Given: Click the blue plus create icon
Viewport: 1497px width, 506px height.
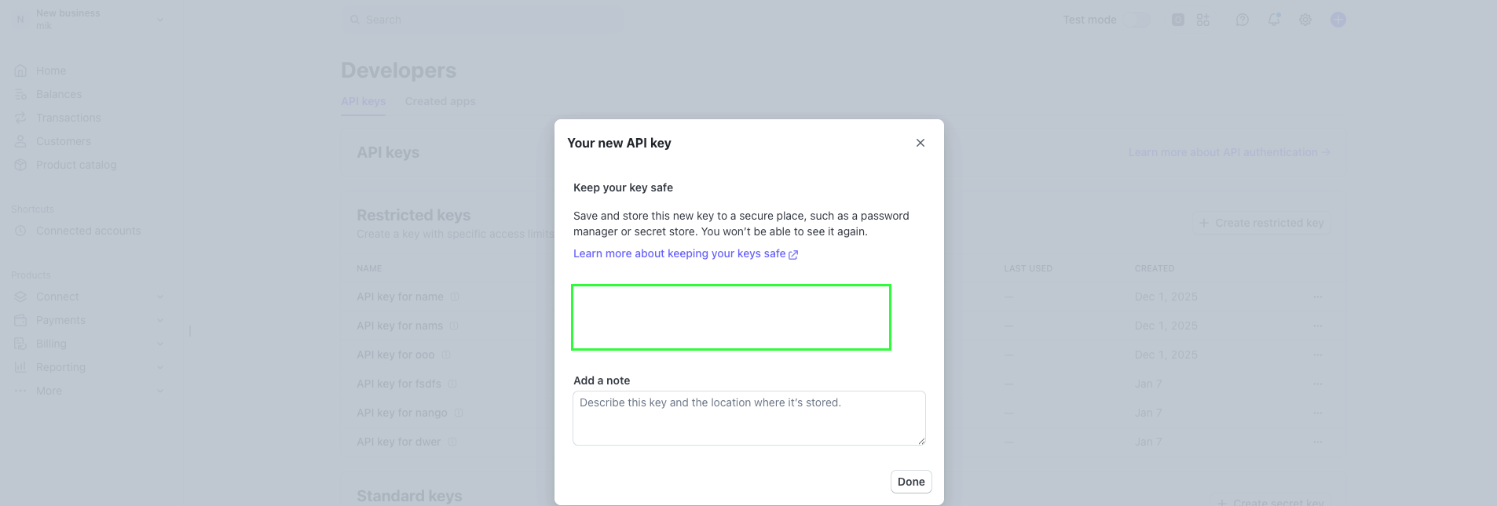Looking at the screenshot, I should point(1338,20).
